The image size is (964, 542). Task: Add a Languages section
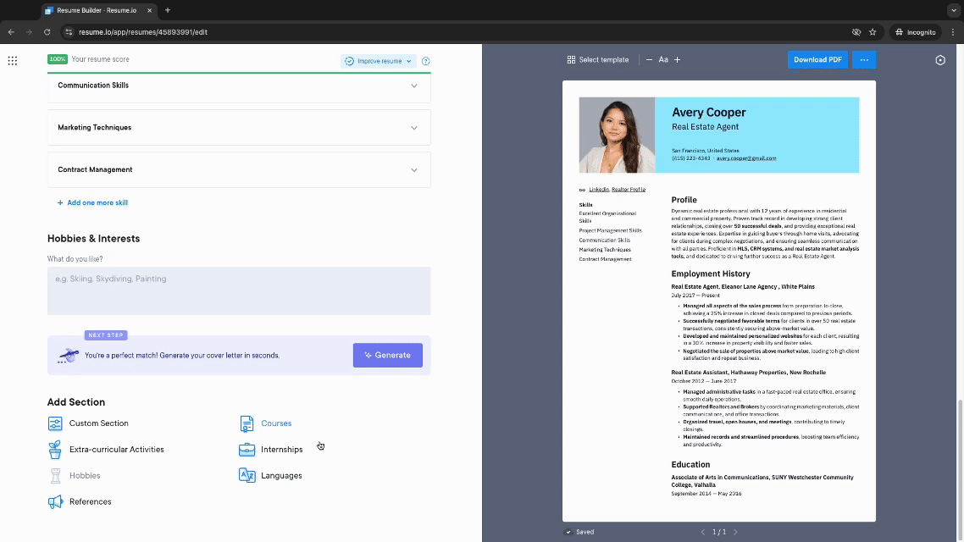click(280, 475)
